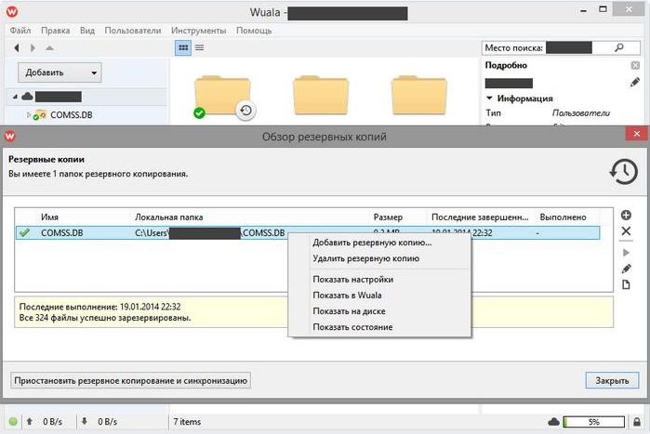Remove backup with the X icon
Viewport: 650px width, 434px height.
(x=626, y=231)
